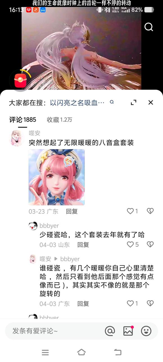The height and width of the screenshot is (362, 163).
Task: Dislike 噬安's first comment with broken heart
Action: pyautogui.click(x=150, y=211)
